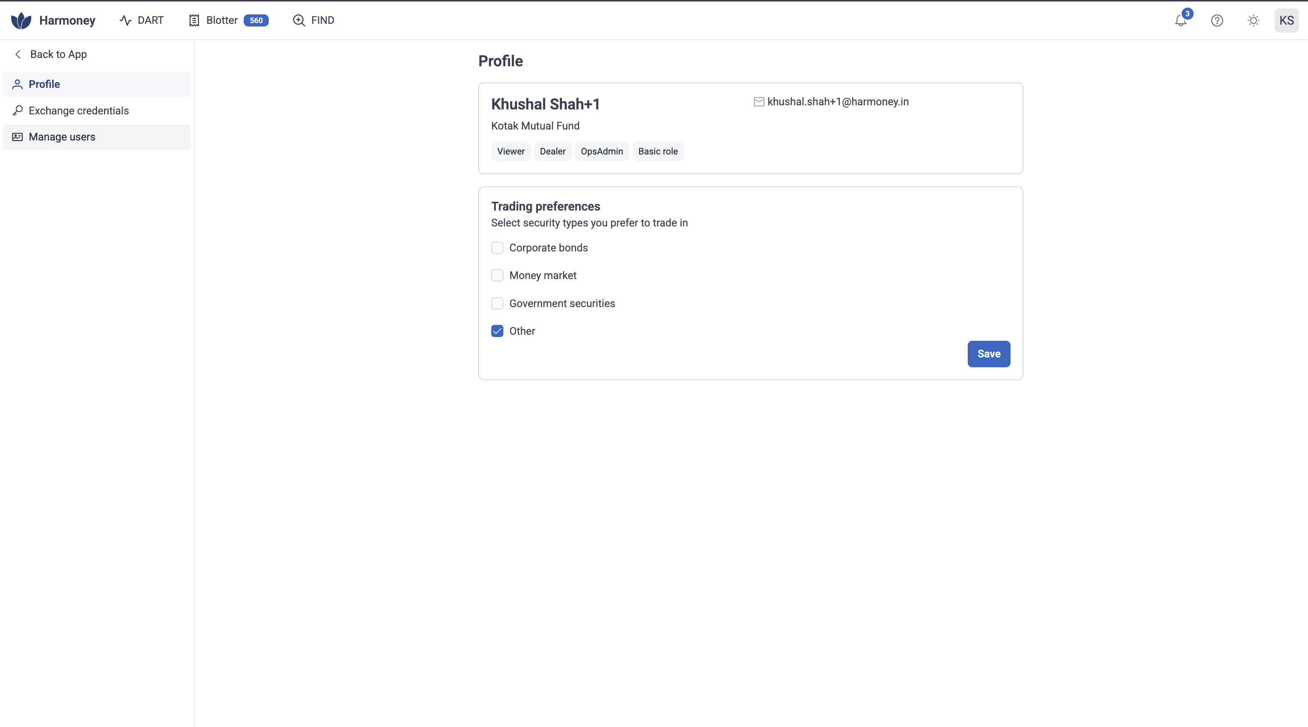The height and width of the screenshot is (727, 1308).
Task: Click the Blotter 560 count badge
Action: (x=256, y=20)
